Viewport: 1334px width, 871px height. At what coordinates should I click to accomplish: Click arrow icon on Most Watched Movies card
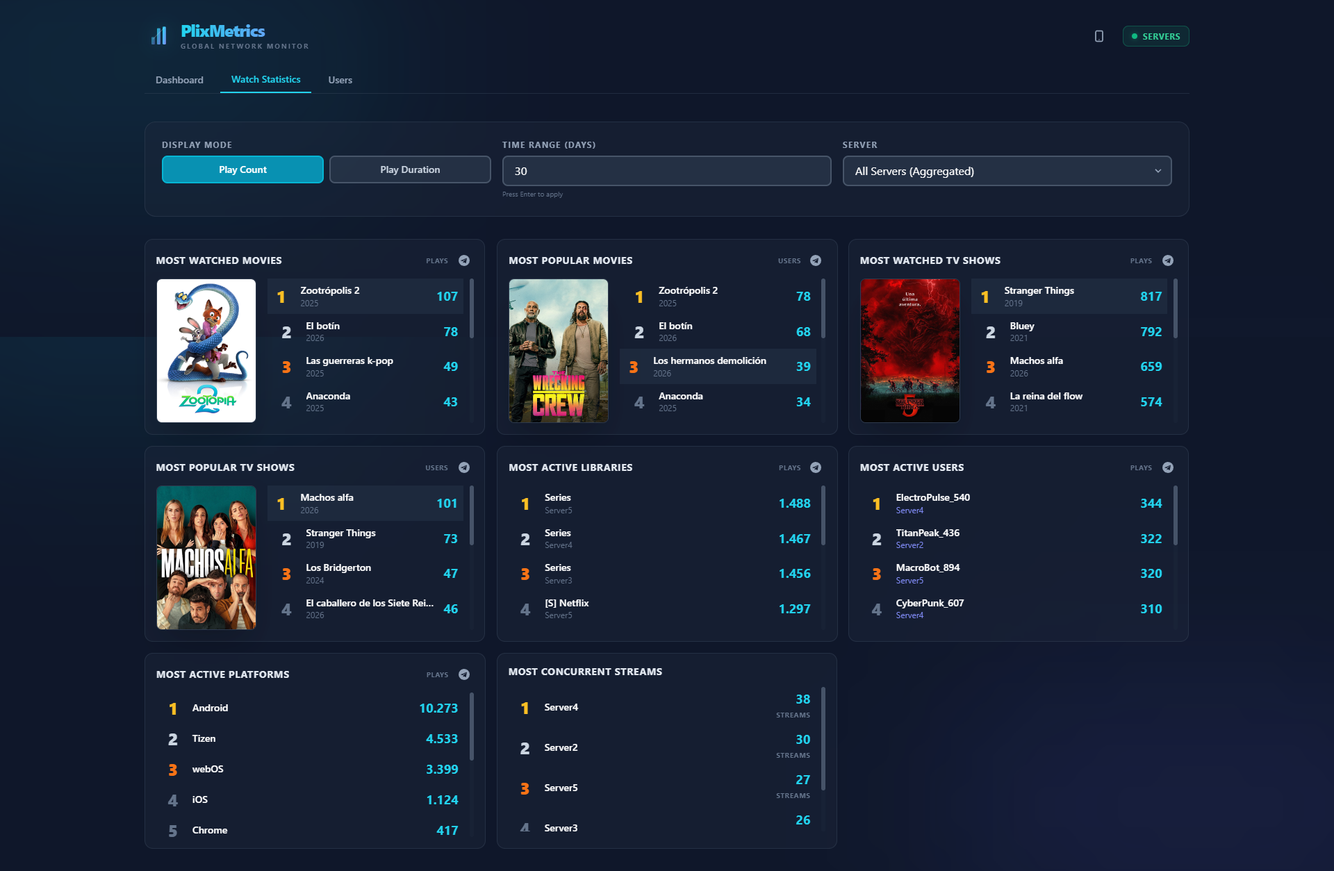464,260
